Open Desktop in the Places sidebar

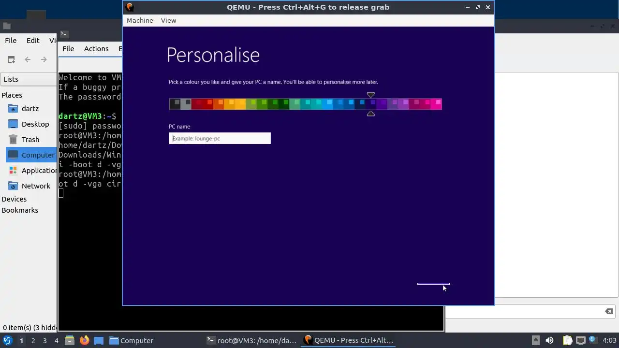pos(35,124)
